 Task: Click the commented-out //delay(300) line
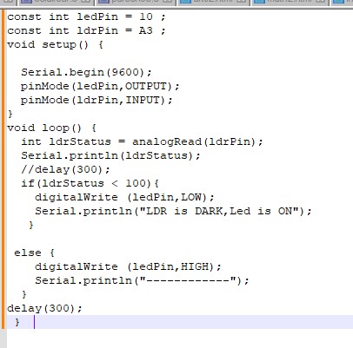pos(65,169)
